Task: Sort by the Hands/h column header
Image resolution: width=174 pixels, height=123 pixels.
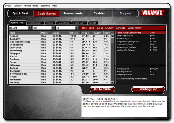Action: 98,33
